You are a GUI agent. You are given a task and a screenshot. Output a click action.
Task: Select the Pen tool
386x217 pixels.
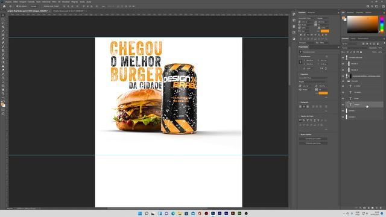(x=3, y=74)
